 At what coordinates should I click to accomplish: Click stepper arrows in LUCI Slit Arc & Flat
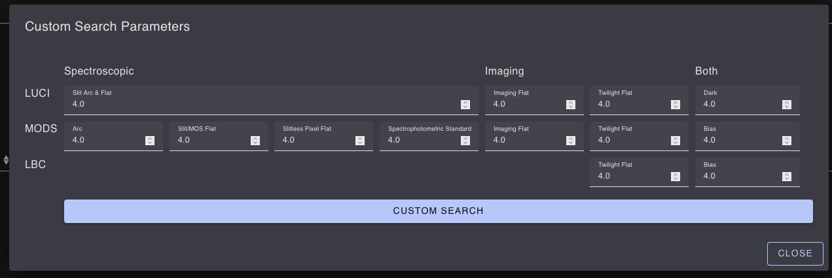pyautogui.click(x=465, y=105)
